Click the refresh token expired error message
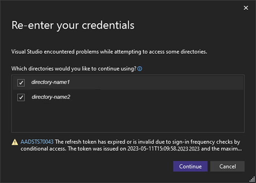This screenshot has width=256, height=183. coord(144,142)
